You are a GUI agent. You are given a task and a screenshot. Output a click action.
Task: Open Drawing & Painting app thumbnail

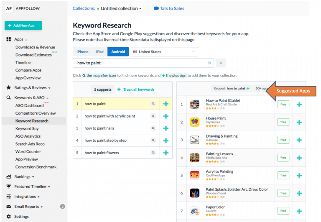194,140
